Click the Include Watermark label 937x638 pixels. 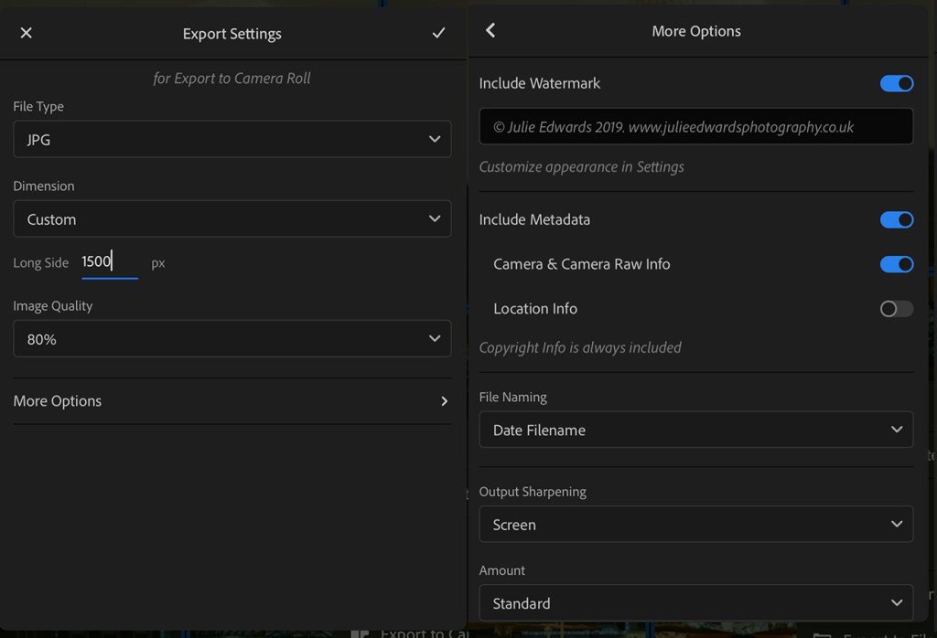point(539,83)
